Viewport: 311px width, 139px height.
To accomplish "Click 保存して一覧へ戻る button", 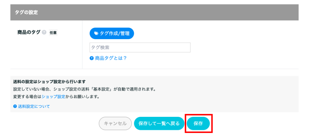I will tap(159, 124).
